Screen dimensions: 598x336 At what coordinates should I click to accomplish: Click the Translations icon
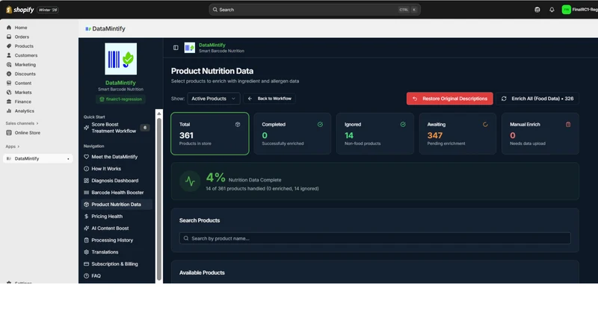[86, 252]
